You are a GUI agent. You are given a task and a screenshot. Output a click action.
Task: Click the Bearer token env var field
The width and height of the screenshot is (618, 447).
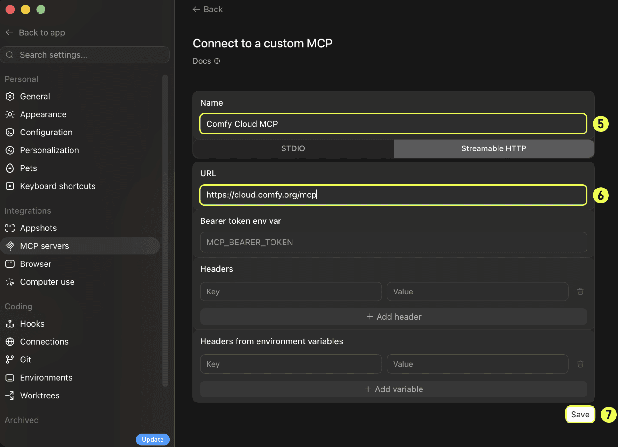(x=393, y=242)
